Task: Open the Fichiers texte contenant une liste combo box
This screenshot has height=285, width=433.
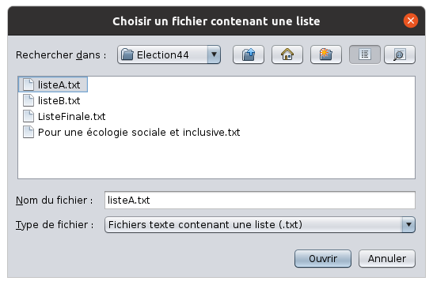Action: [260, 225]
